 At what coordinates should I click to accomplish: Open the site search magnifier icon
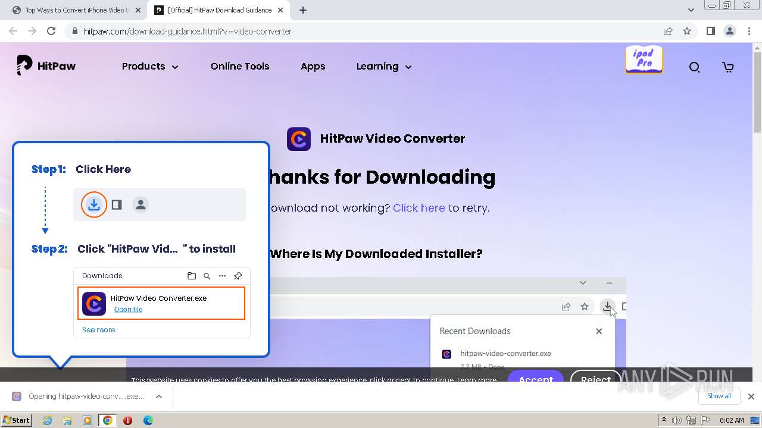[x=694, y=67]
